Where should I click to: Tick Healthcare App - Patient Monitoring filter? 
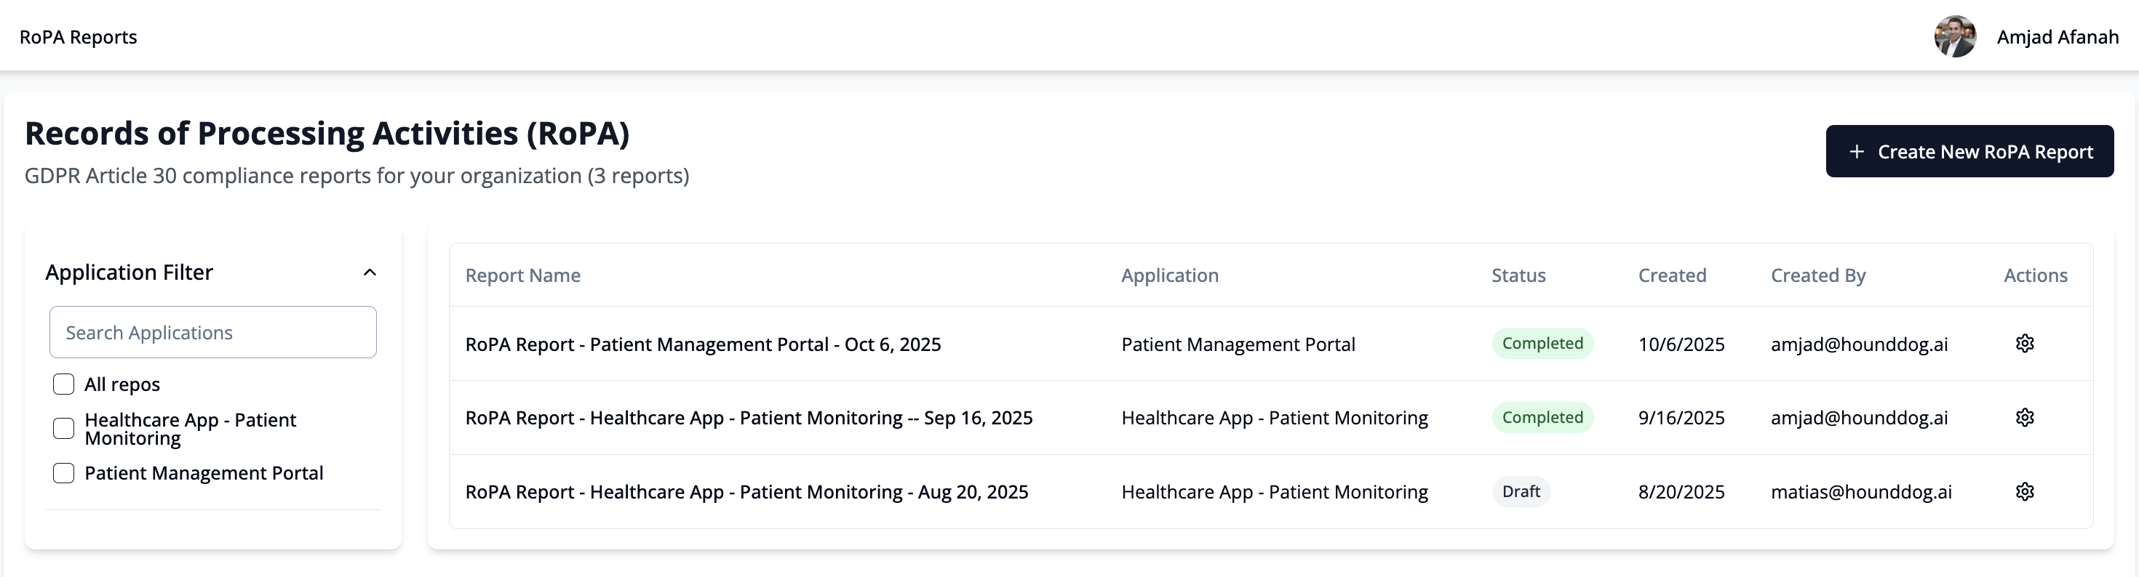[x=64, y=429]
